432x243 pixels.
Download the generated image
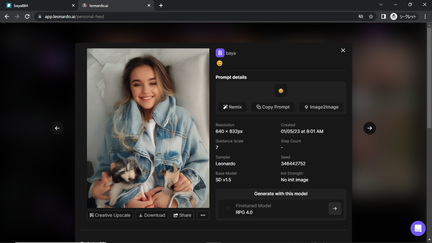click(151, 215)
